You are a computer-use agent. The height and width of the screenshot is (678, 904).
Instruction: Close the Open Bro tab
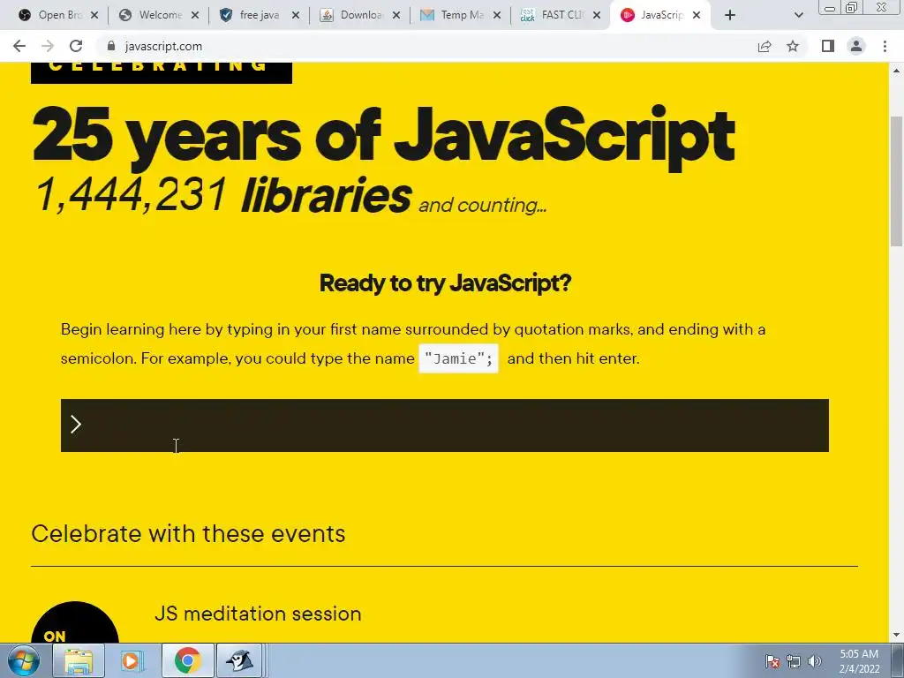pyautogui.click(x=94, y=16)
